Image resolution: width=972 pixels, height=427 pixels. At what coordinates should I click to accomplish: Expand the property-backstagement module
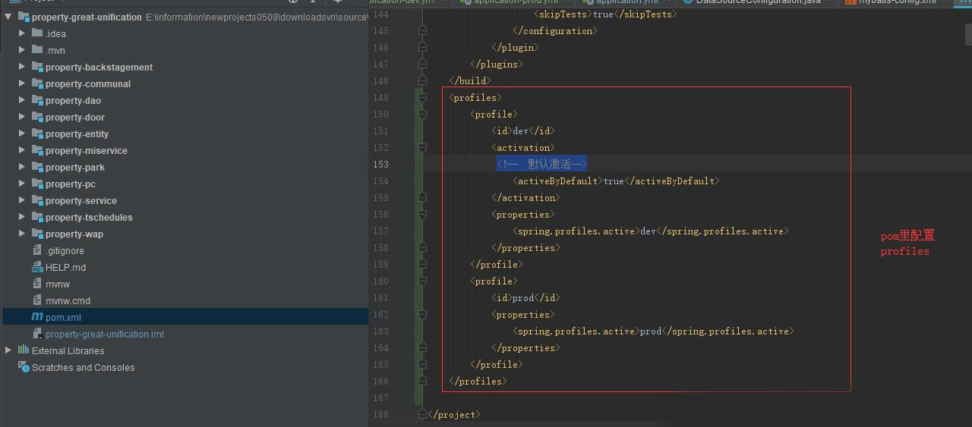click(x=22, y=67)
